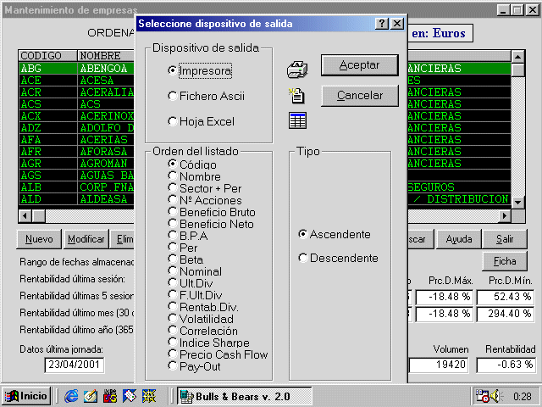Choose Nombre listing order
This screenshot has width=542, height=407.
pos(194,176)
